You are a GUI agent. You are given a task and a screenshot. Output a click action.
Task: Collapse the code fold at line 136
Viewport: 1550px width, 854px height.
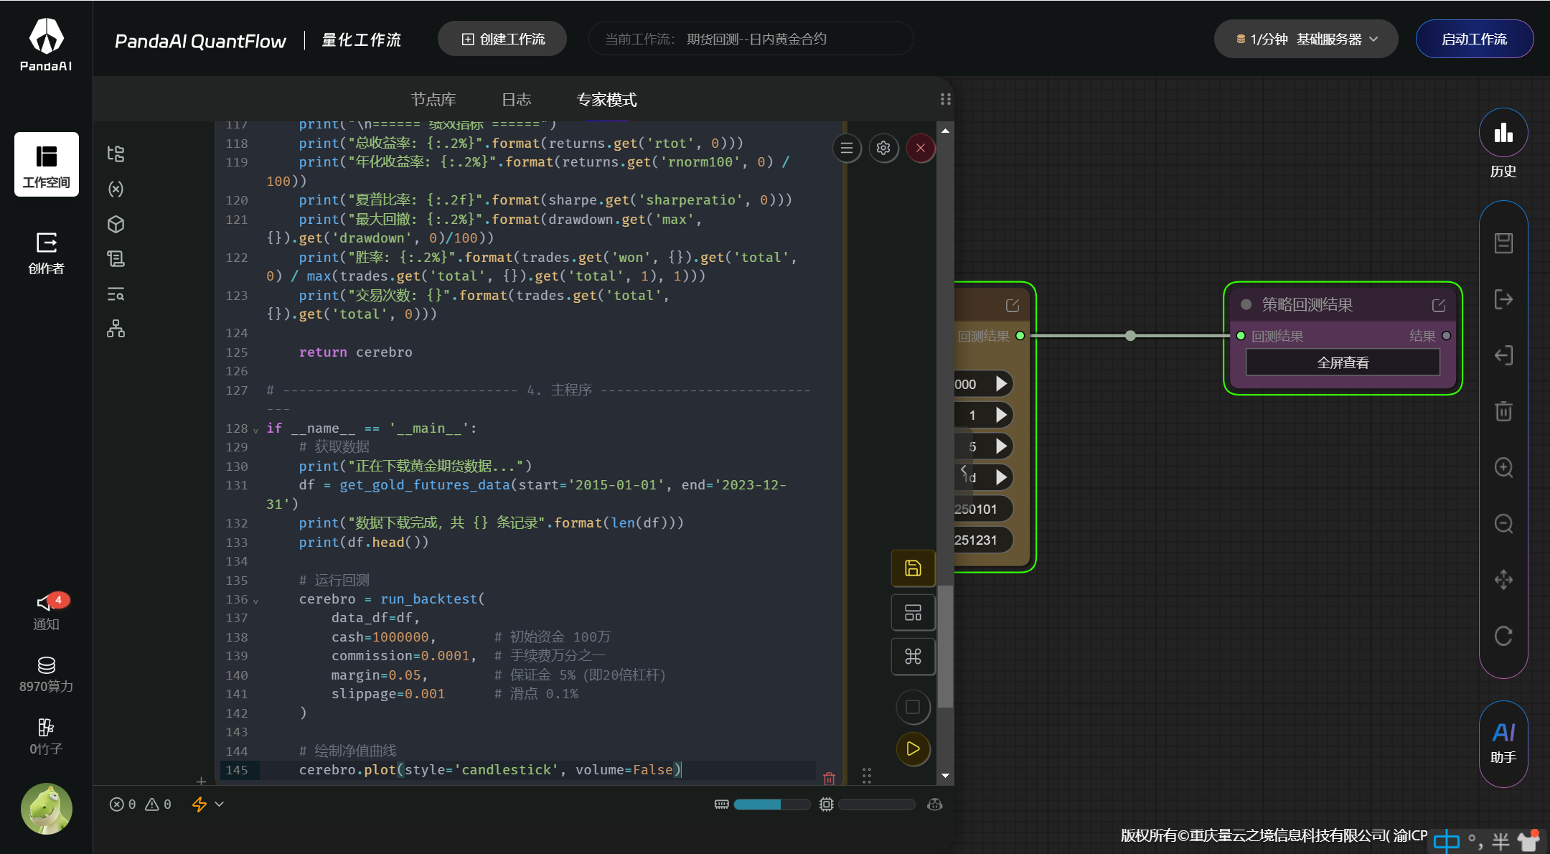[255, 601]
